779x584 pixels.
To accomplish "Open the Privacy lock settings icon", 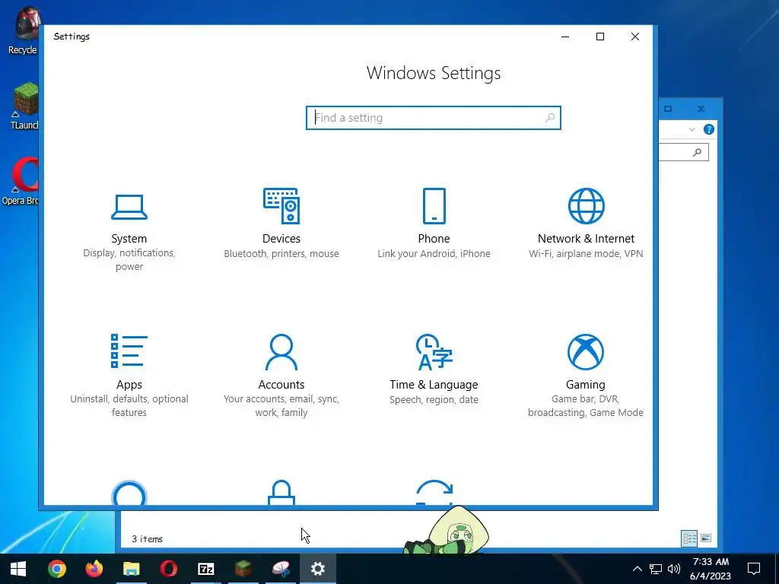I will click(281, 493).
